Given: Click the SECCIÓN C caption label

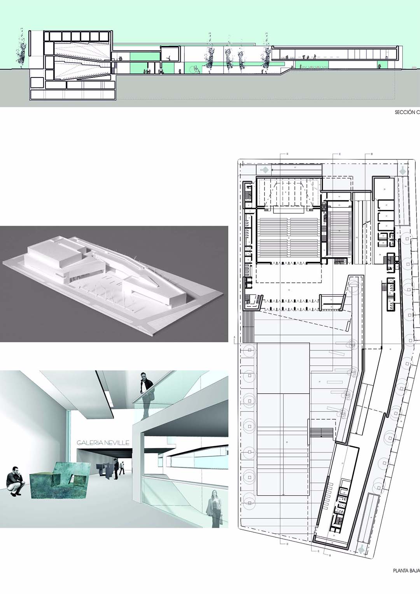Looking at the screenshot, I should 407,113.
